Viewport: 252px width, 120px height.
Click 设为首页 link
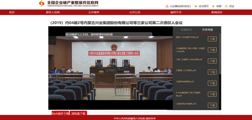point(204,6)
